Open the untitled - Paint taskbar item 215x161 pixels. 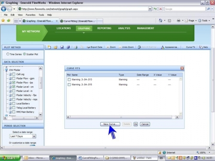click(144, 158)
